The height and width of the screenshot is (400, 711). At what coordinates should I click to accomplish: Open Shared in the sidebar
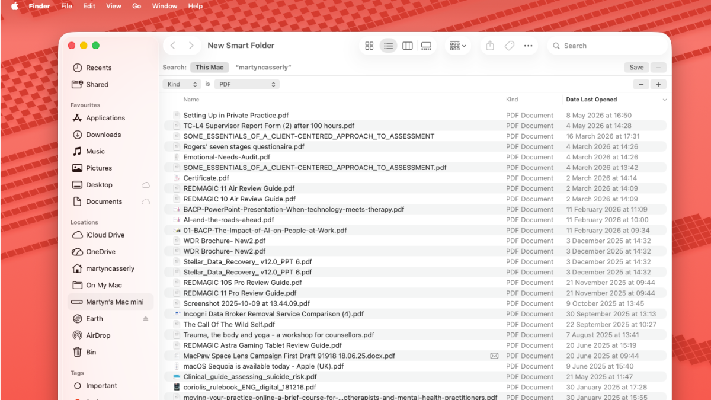(x=110, y=84)
